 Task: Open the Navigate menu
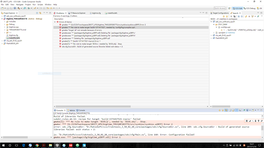20,5
